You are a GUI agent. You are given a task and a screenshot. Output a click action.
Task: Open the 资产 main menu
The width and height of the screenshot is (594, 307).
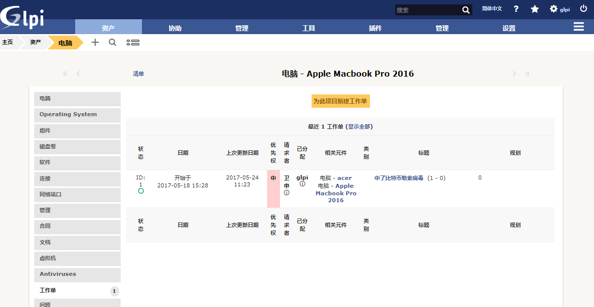(x=108, y=28)
